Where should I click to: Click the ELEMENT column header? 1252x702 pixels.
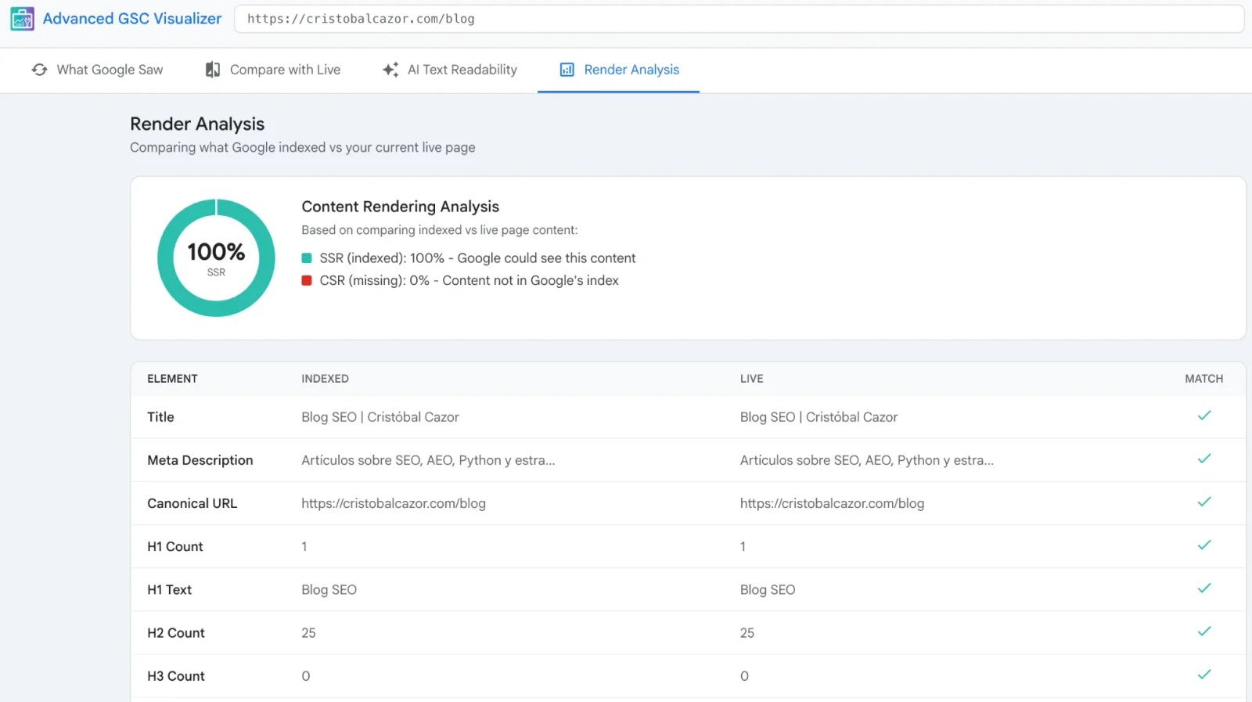pyautogui.click(x=172, y=379)
